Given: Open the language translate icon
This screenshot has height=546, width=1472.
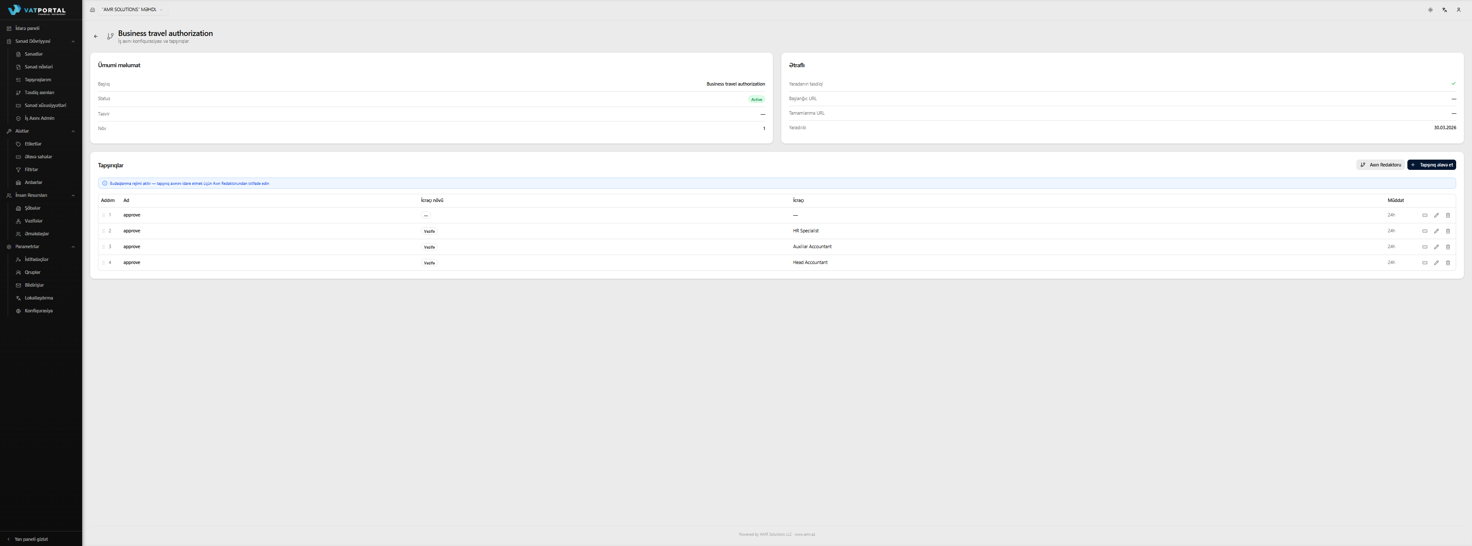Looking at the screenshot, I should [x=1445, y=10].
